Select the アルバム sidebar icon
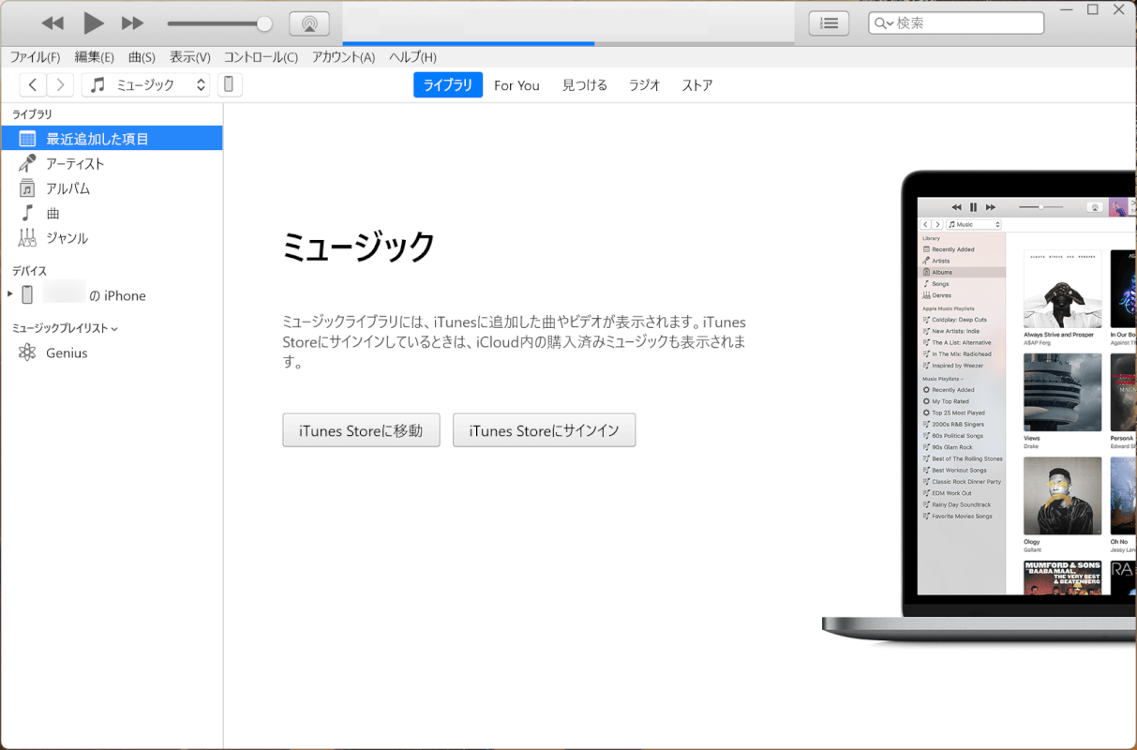 (x=27, y=187)
